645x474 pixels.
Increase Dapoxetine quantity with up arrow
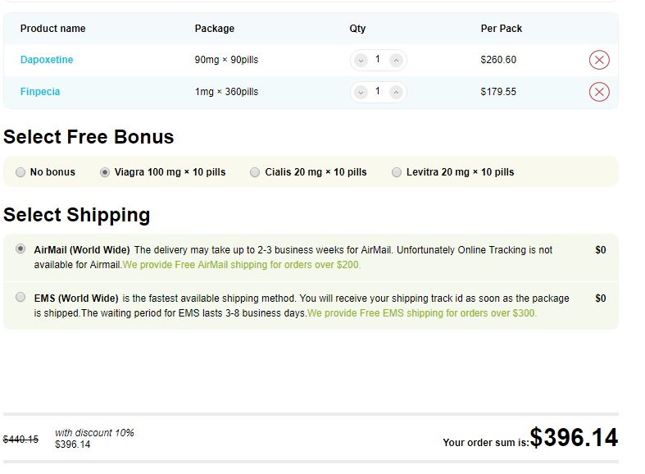click(396, 61)
